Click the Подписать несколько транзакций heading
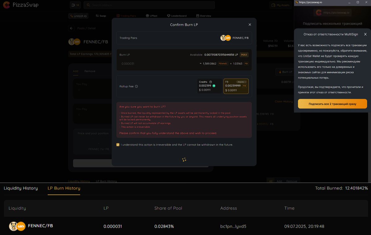Image resolution: width=371 pixels, height=235 pixels. click(x=332, y=23)
